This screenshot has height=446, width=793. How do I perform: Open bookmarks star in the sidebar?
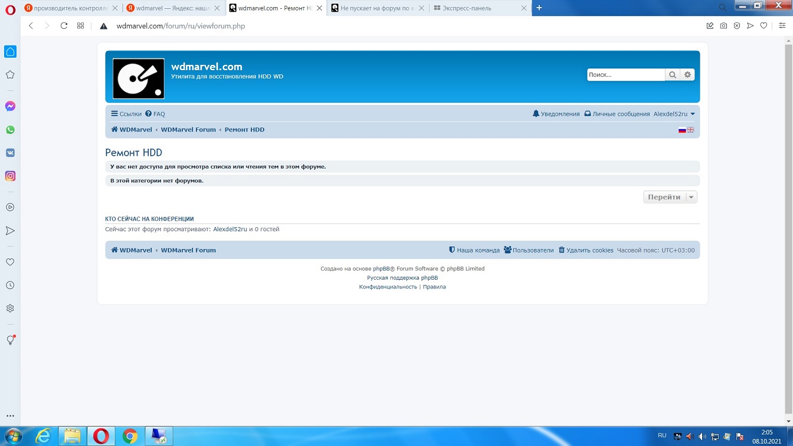click(x=10, y=75)
